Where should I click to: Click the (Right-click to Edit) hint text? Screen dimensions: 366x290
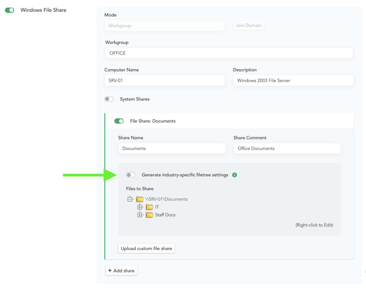coord(314,225)
